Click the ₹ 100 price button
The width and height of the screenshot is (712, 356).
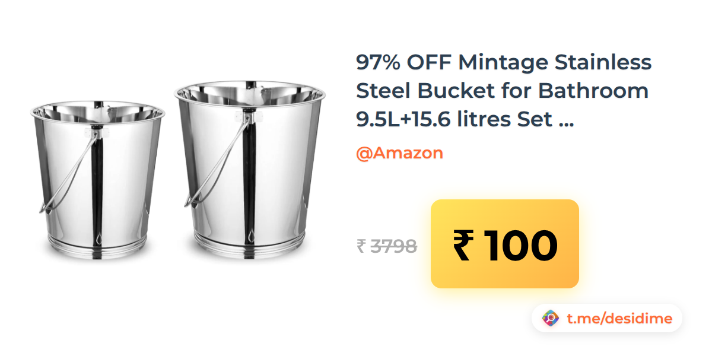tap(505, 244)
